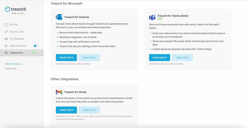The image size is (249, 128).
Task: Click the Integrations sidebar icon
Action: click(x=6, y=53)
